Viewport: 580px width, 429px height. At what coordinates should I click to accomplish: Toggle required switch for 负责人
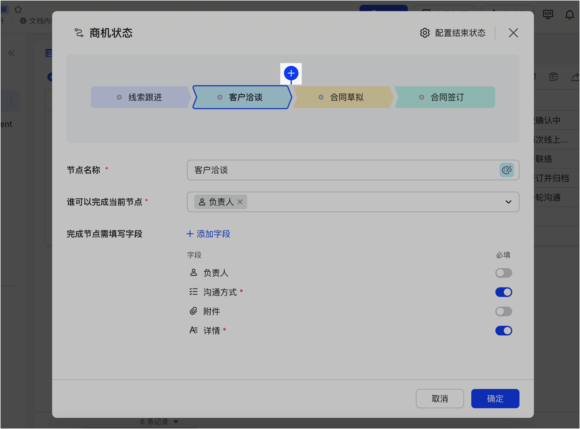point(504,273)
